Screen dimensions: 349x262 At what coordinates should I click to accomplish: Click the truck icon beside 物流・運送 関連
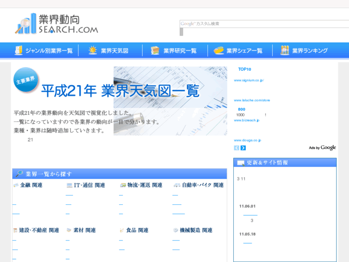click(123, 185)
